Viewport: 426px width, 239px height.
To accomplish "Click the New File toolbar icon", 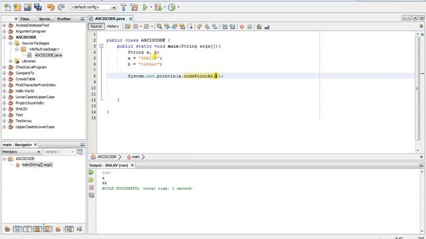I will coord(7,7).
